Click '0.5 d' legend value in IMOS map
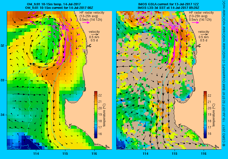This screenshot has height=159, width=228. point(204,40)
